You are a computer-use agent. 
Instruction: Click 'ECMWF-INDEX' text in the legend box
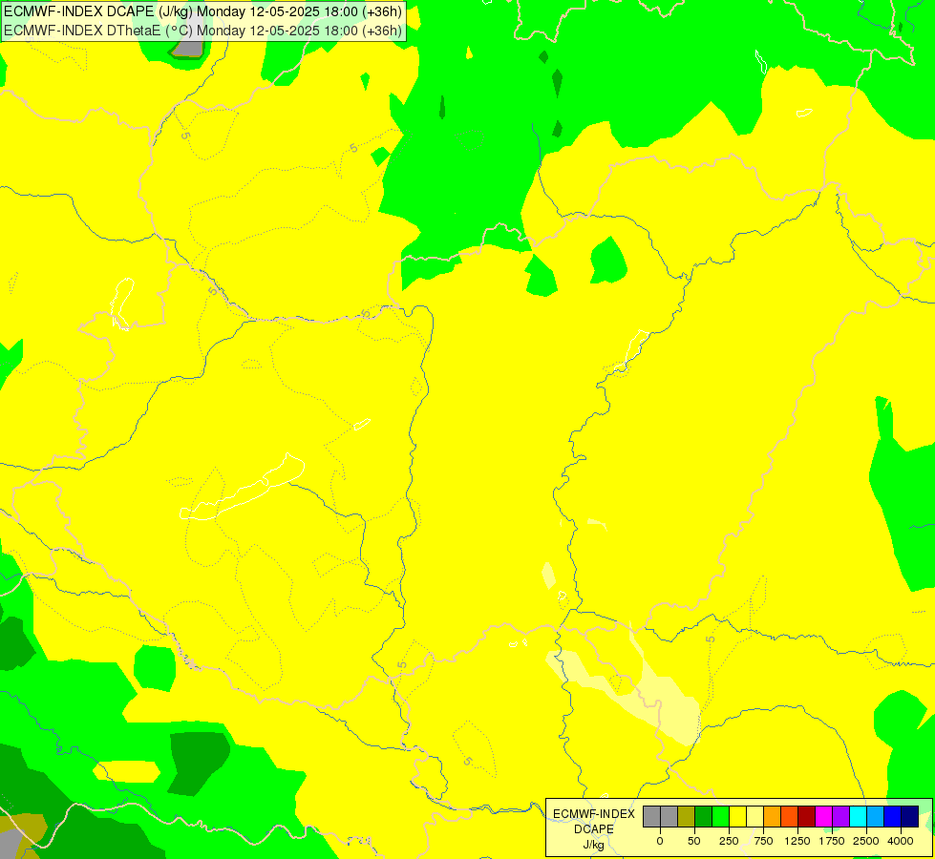coord(594,814)
